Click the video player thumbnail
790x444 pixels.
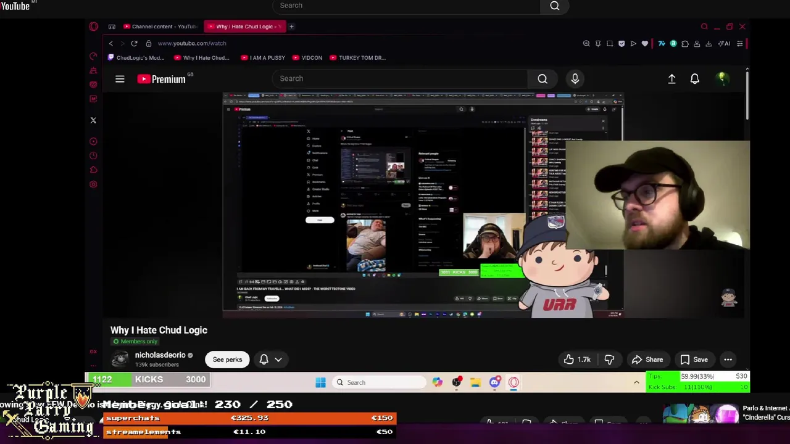click(x=423, y=205)
